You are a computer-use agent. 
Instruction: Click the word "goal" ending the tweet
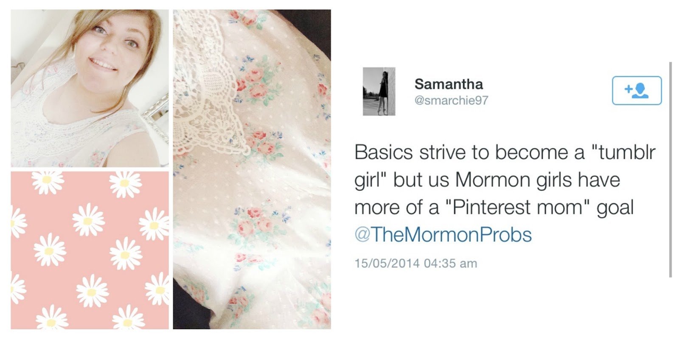tap(615, 208)
